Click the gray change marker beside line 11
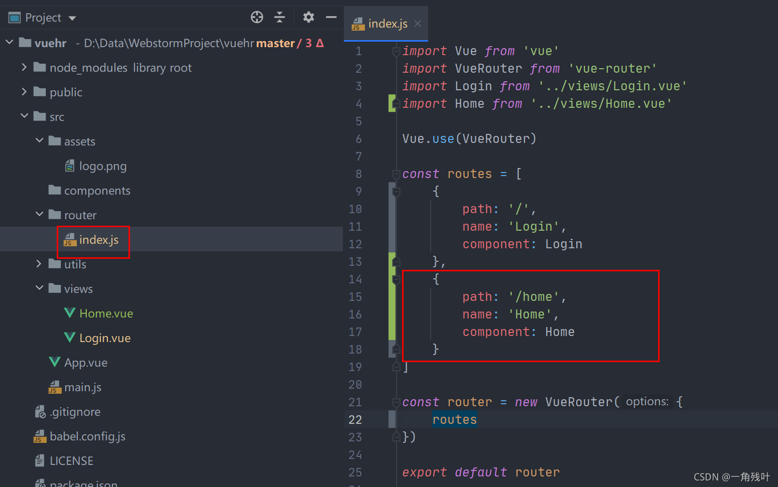 (x=392, y=227)
